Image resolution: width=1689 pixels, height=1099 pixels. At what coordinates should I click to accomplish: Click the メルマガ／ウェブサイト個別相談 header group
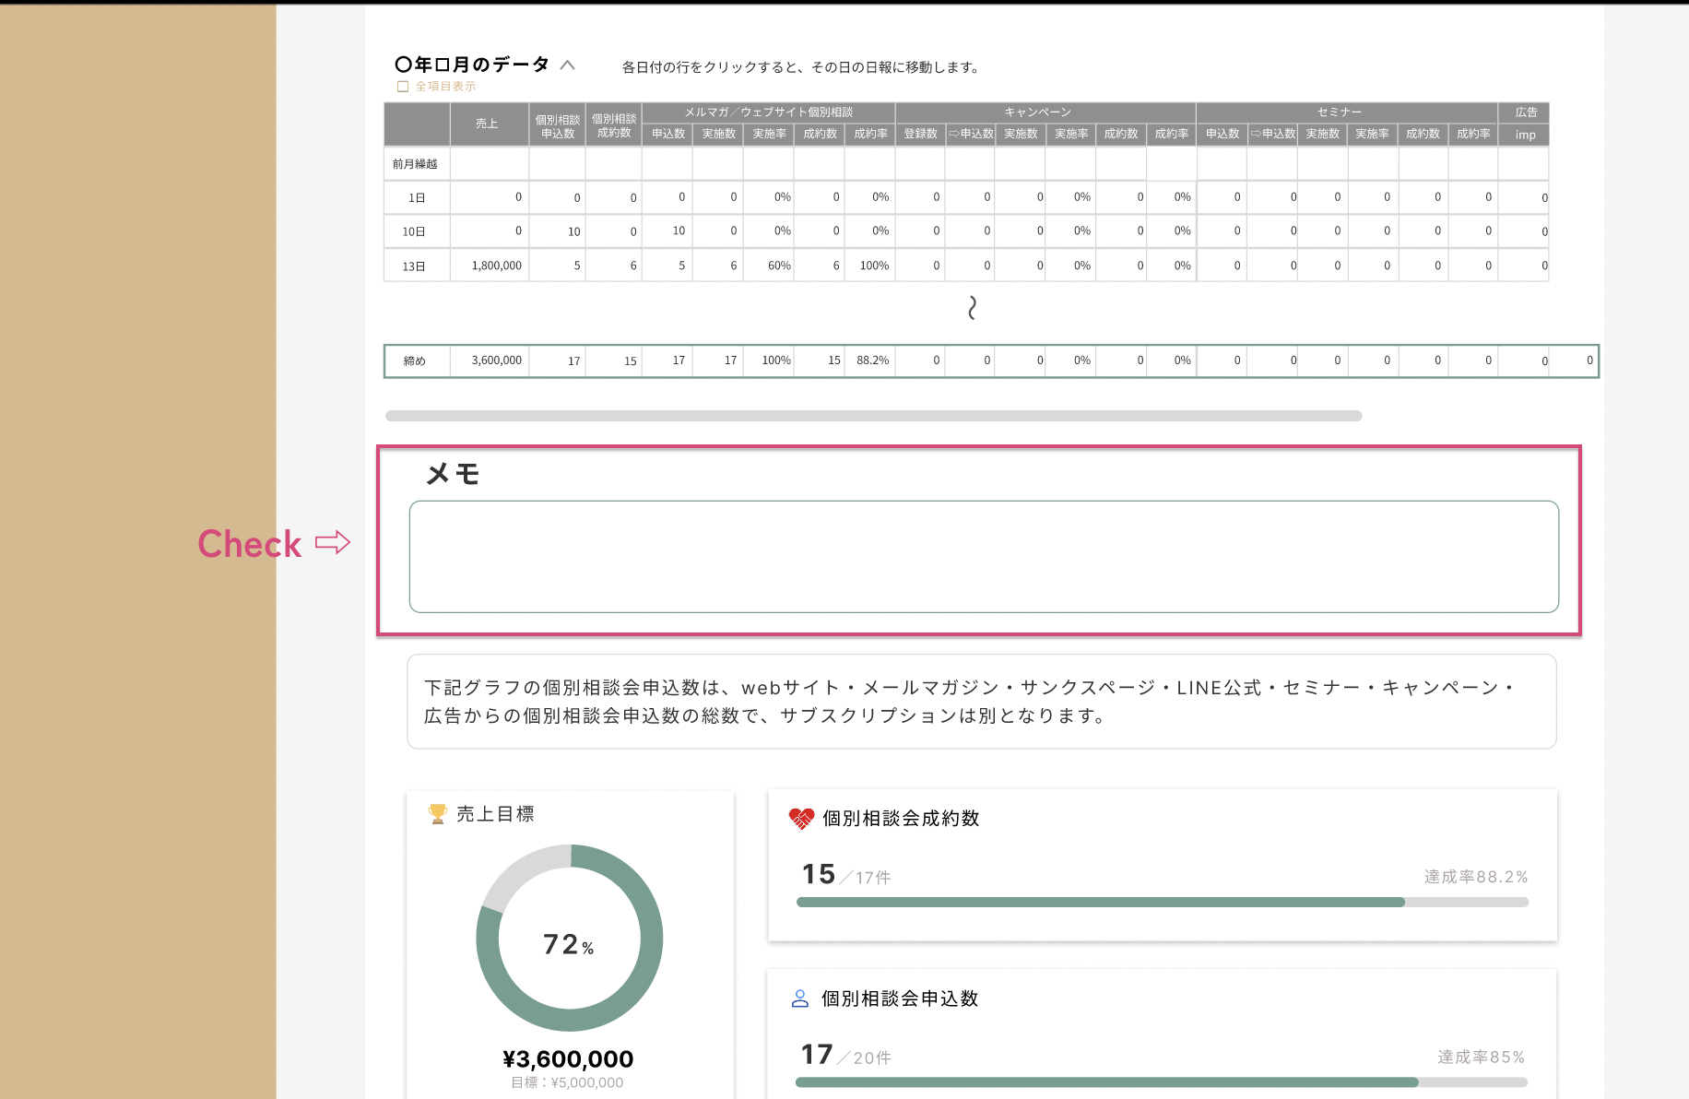[768, 112]
